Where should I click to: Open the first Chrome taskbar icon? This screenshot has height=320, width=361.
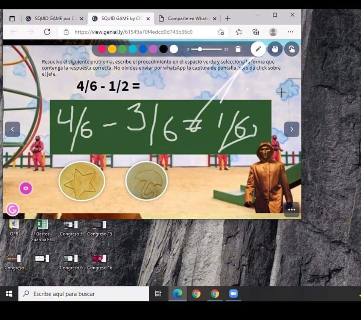(x=196, y=294)
